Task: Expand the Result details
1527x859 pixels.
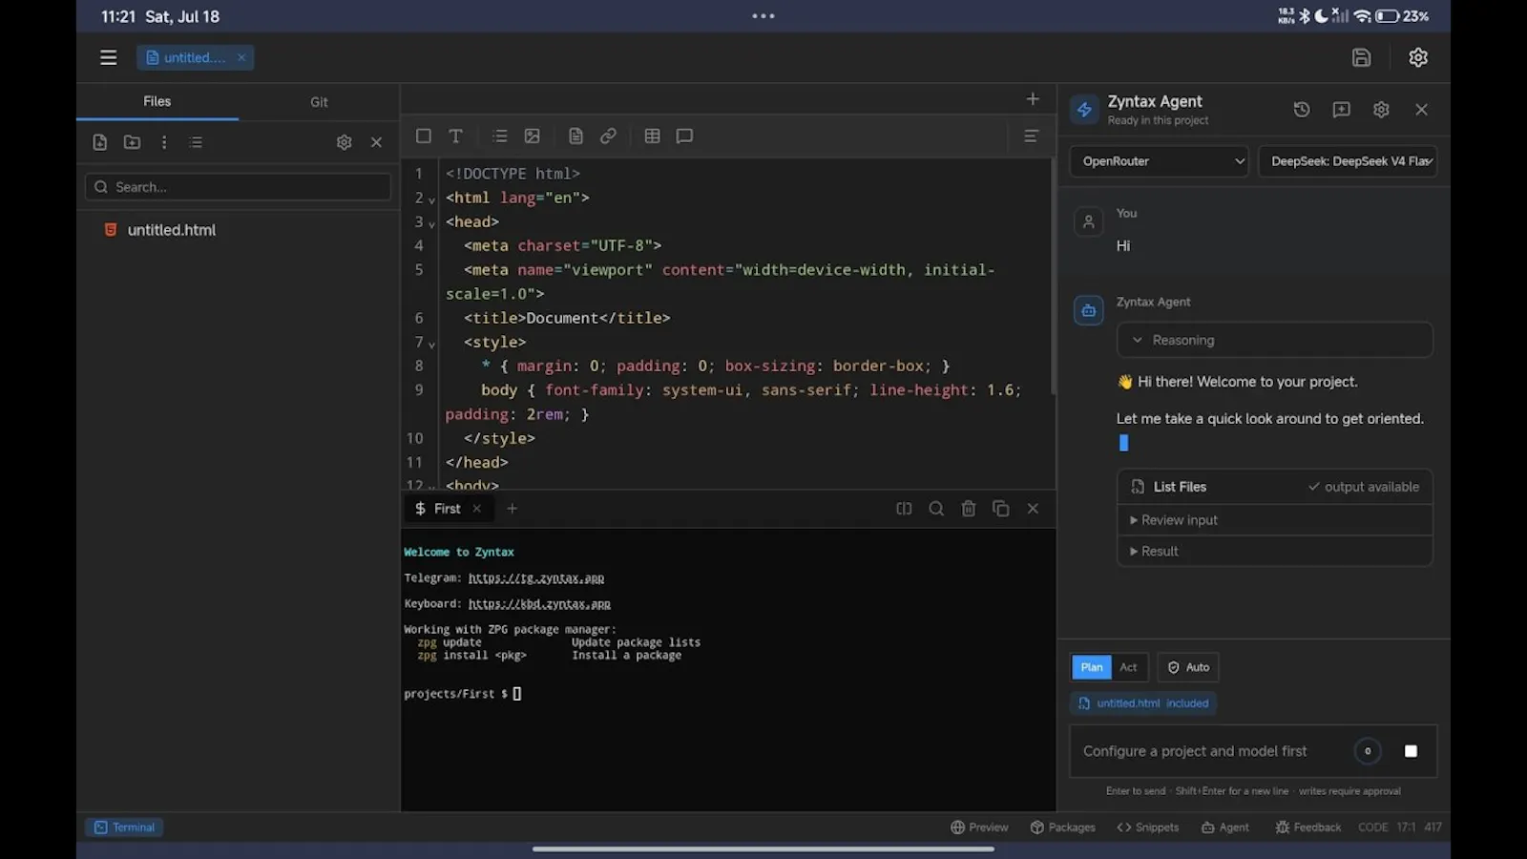Action: click(x=1275, y=552)
